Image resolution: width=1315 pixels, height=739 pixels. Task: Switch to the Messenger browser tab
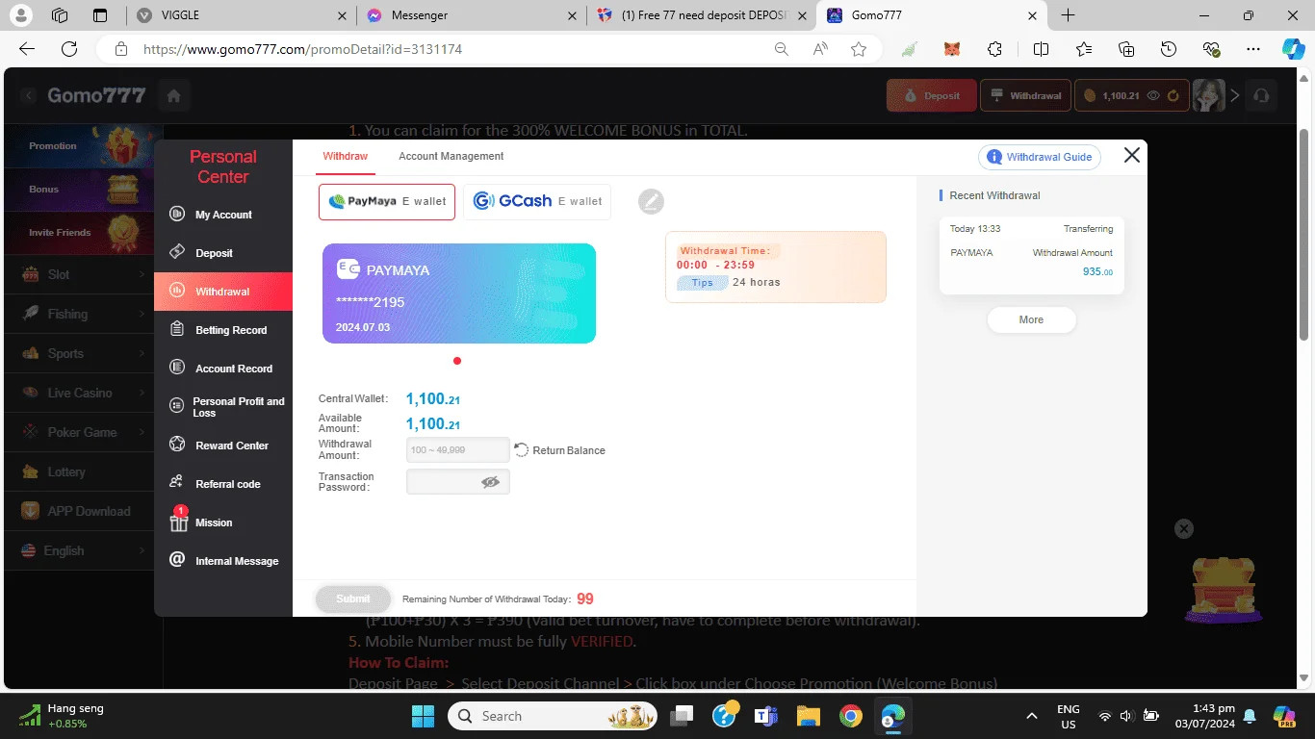[471, 15]
